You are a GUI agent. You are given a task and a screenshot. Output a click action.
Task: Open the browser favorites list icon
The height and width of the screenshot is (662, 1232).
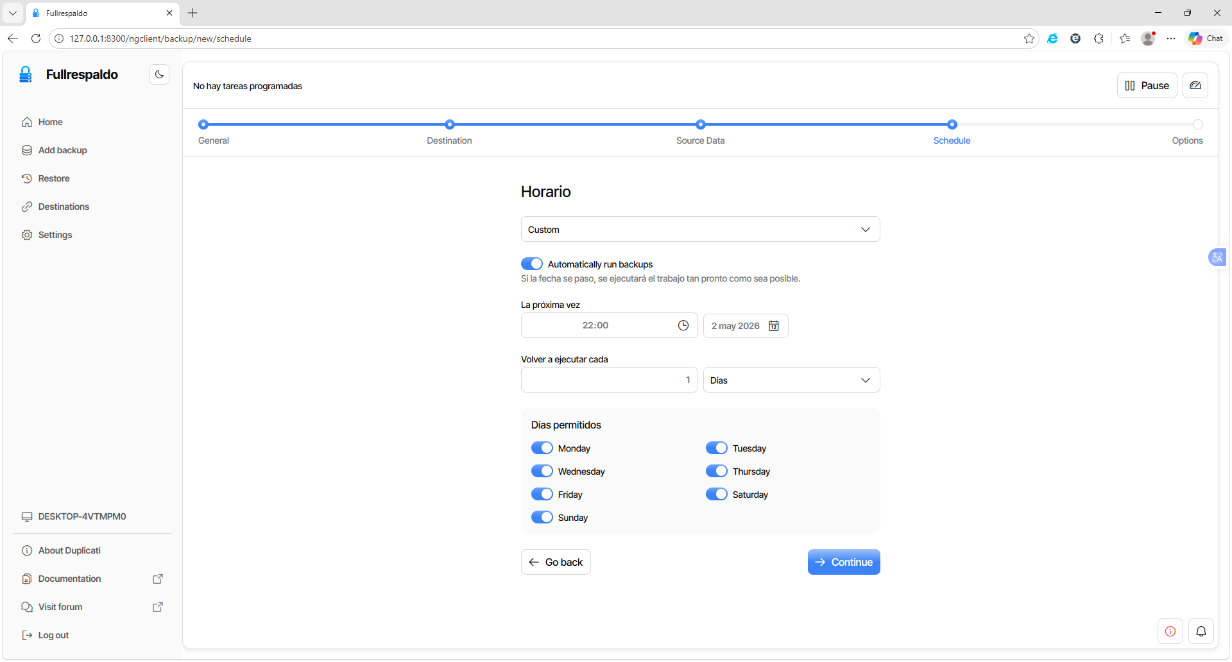1125,38
